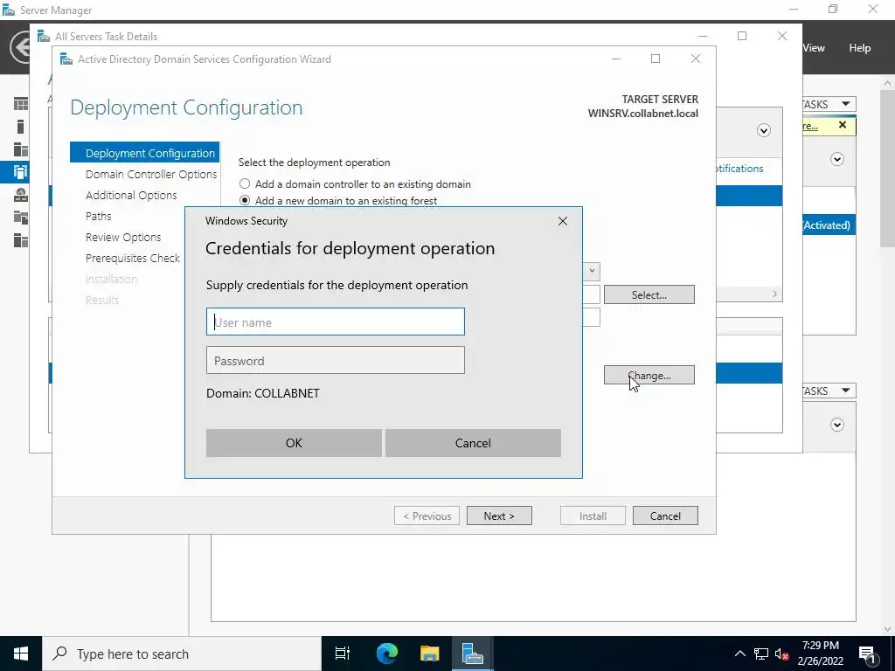Click the Change... credentials button

pyautogui.click(x=649, y=376)
